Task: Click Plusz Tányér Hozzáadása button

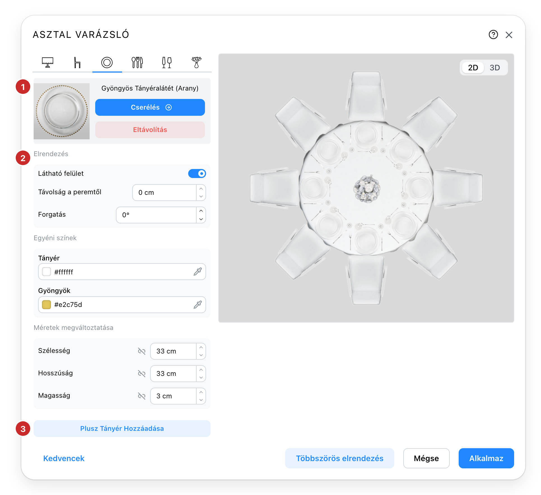Action: pos(122,429)
